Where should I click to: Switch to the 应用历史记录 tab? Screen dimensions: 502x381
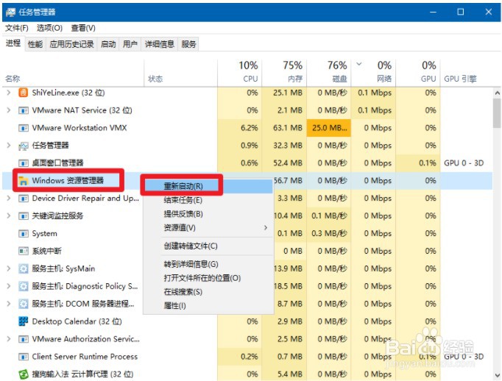[x=71, y=44]
